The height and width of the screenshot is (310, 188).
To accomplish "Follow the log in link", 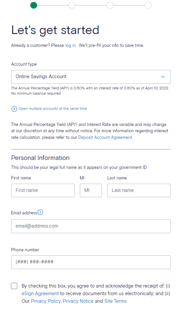I will [70, 46].
